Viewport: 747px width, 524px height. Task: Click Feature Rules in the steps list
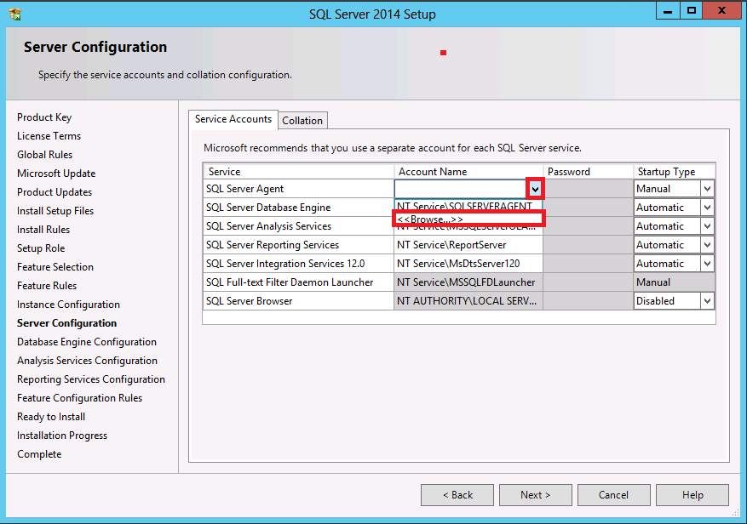[47, 286]
